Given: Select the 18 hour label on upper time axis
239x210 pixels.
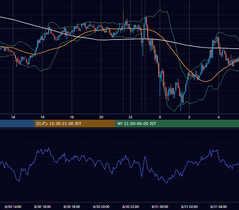Looking at the screenshot, I should pyautogui.click(x=72, y=117).
